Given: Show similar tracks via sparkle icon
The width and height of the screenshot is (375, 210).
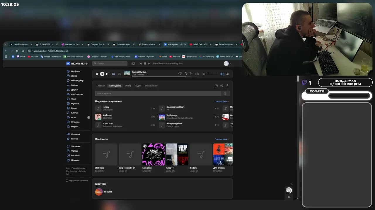Looking at the screenshot, I should [186, 74].
